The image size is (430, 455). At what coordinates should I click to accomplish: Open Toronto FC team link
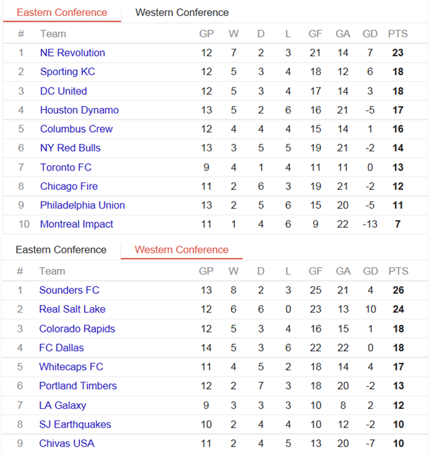click(x=65, y=167)
